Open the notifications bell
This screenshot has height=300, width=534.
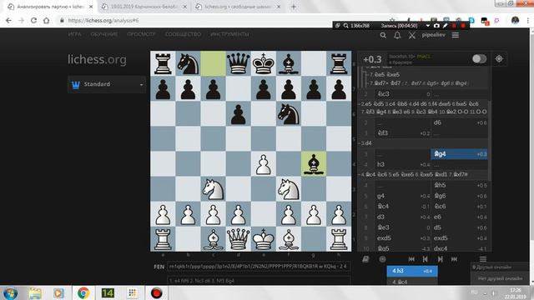tap(397, 35)
